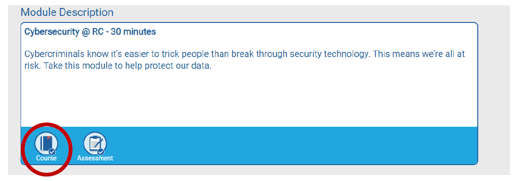The height and width of the screenshot is (181, 518).
Task: Launch the Assessment clipboard icon
Action: click(95, 144)
